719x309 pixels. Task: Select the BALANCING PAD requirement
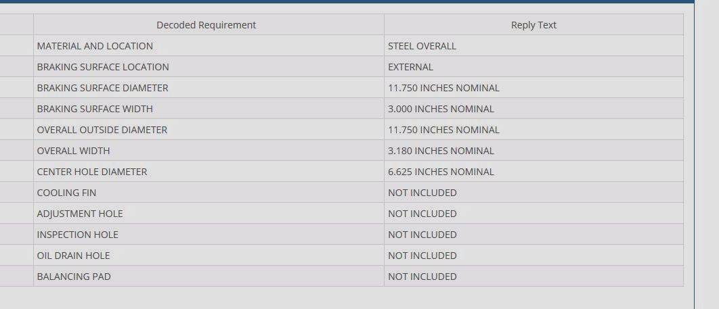(74, 277)
